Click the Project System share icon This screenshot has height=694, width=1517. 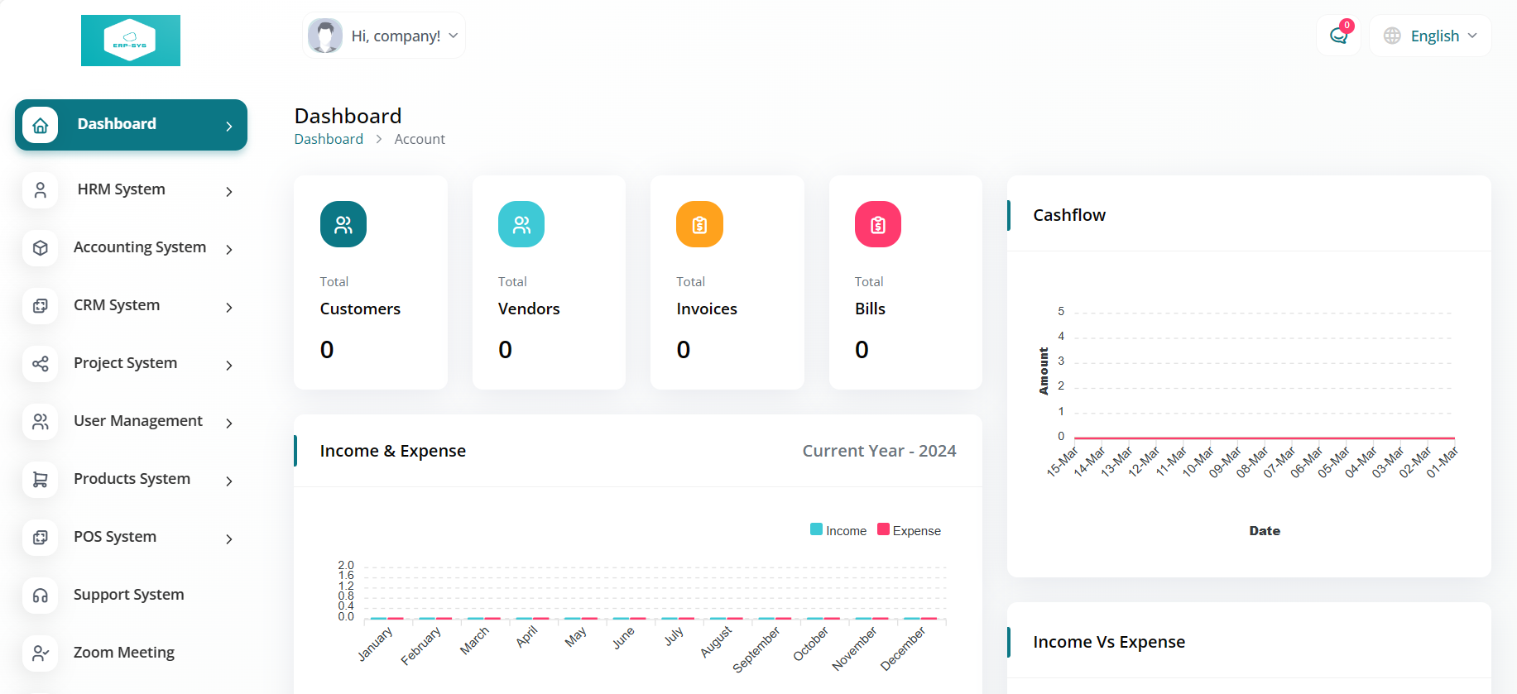point(41,363)
